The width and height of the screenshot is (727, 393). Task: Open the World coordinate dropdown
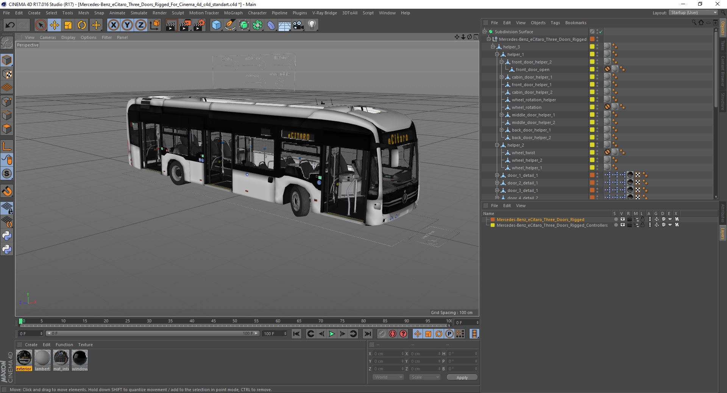pyautogui.click(x=388, y=377)
